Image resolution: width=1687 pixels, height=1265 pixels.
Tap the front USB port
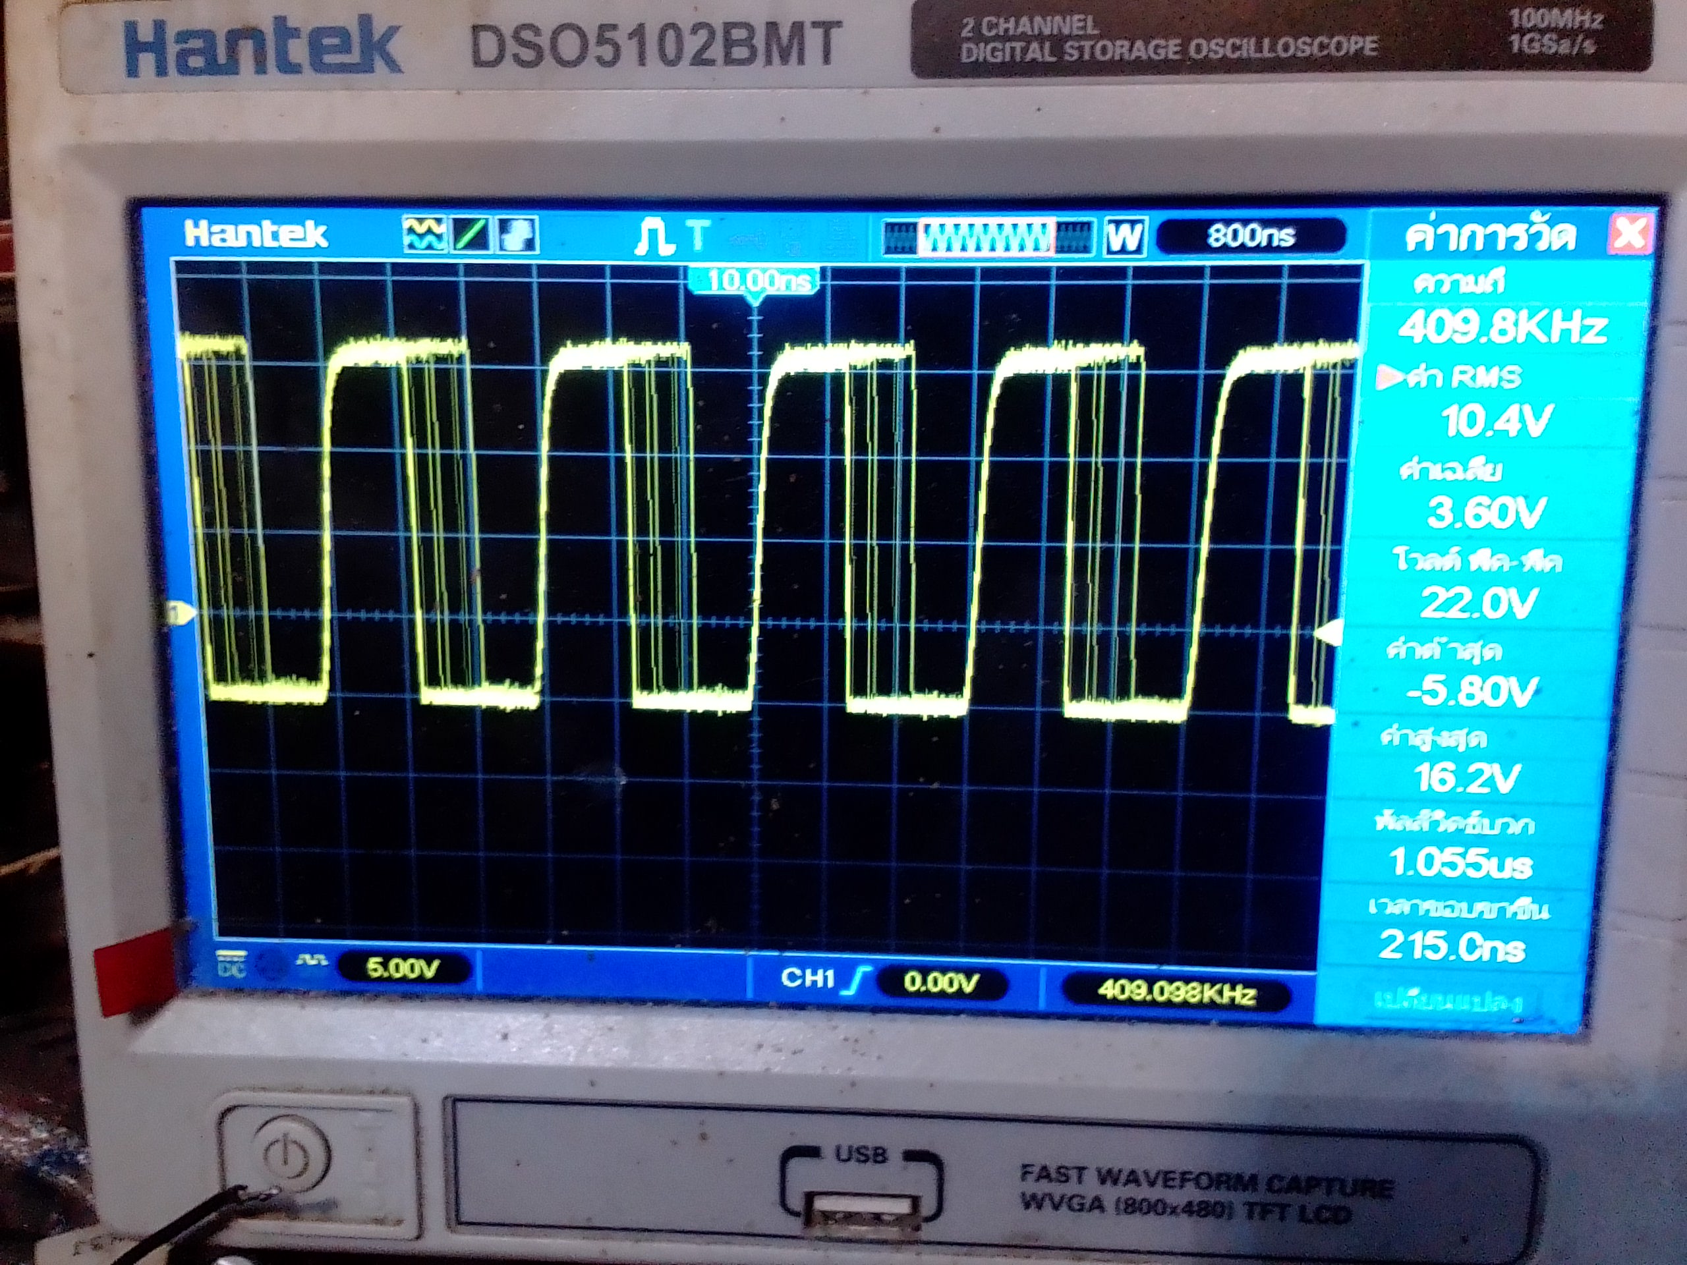862,1215
